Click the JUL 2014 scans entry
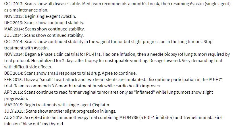 [x=44, y=35]
